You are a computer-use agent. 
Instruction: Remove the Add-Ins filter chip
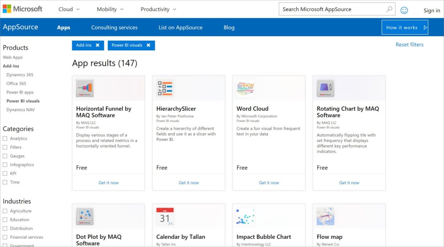(x=98, y=45)
